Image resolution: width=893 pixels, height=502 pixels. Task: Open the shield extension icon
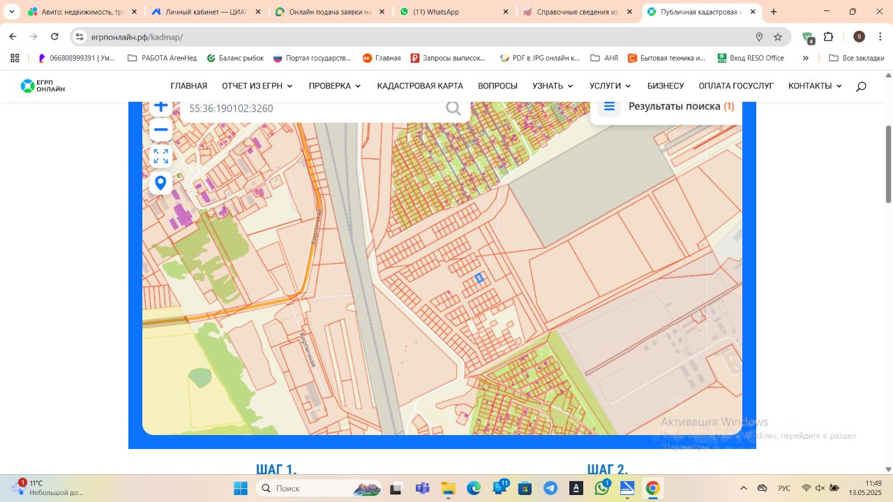[808, 38]
